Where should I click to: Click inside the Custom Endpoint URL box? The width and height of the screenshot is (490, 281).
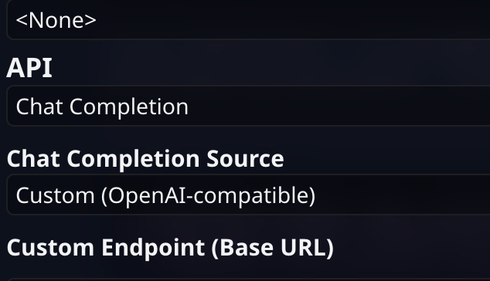tap(248, 279)
